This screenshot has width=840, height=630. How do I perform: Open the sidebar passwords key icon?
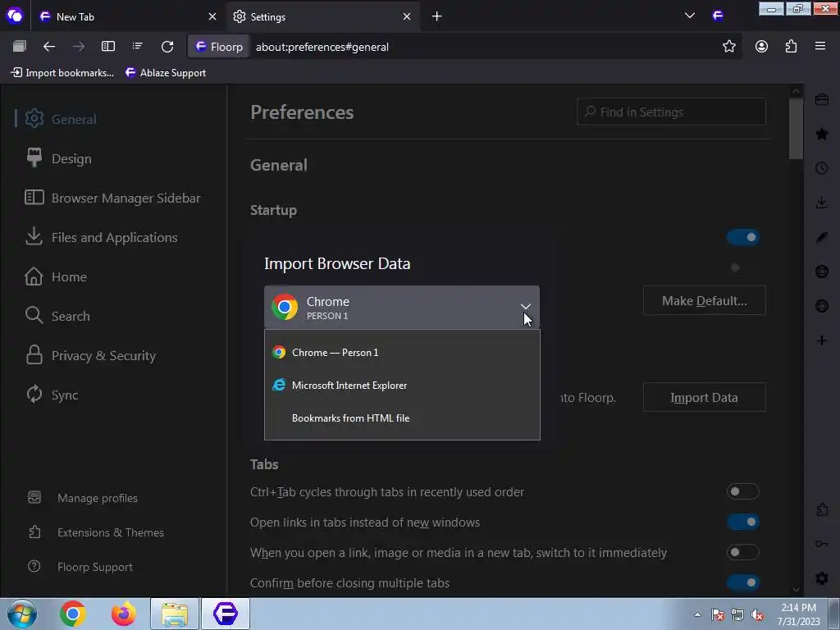[822, 545]
